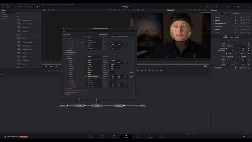Open the Keyframes toolbar button
This screenshot has width=252, height=142.
click(x=220, y=7)
